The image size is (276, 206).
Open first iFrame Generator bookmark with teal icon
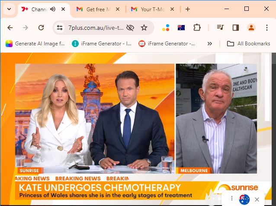(x=102, y=44)
